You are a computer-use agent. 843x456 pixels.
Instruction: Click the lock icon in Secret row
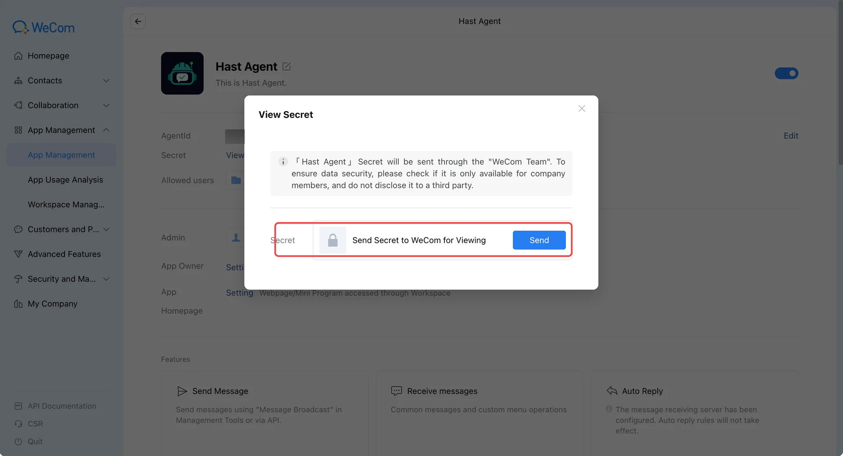(x=333, y=240)
